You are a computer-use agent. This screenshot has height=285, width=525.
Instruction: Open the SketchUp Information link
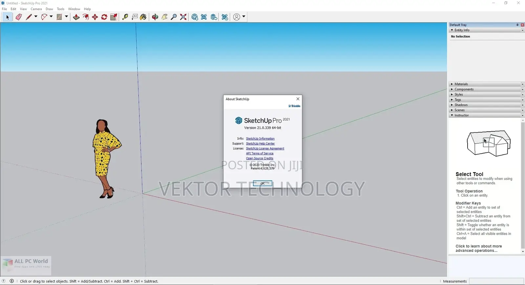pos(260,139)
